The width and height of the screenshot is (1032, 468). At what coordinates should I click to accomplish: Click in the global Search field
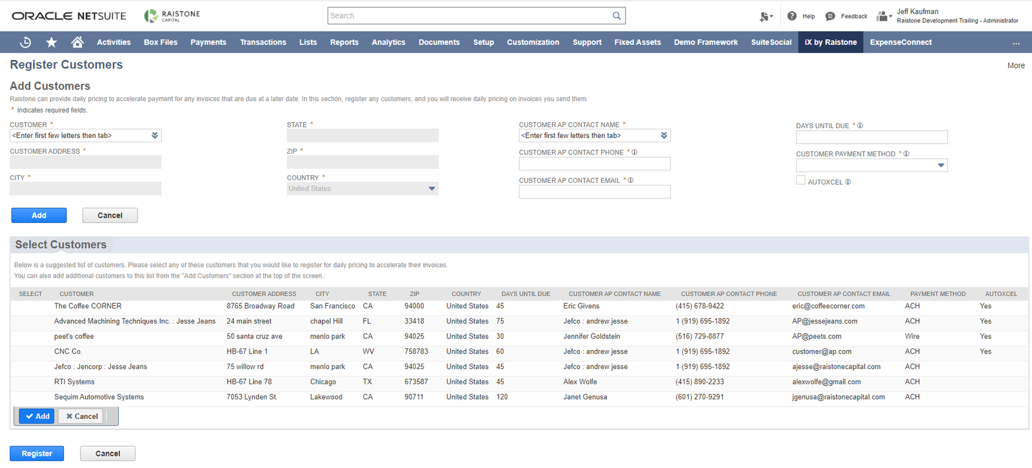(470, 15)
